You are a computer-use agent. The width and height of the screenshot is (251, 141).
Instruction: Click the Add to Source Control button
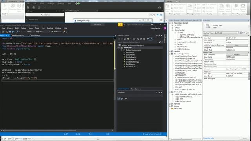pyautogui.click(x=153, y=134)
